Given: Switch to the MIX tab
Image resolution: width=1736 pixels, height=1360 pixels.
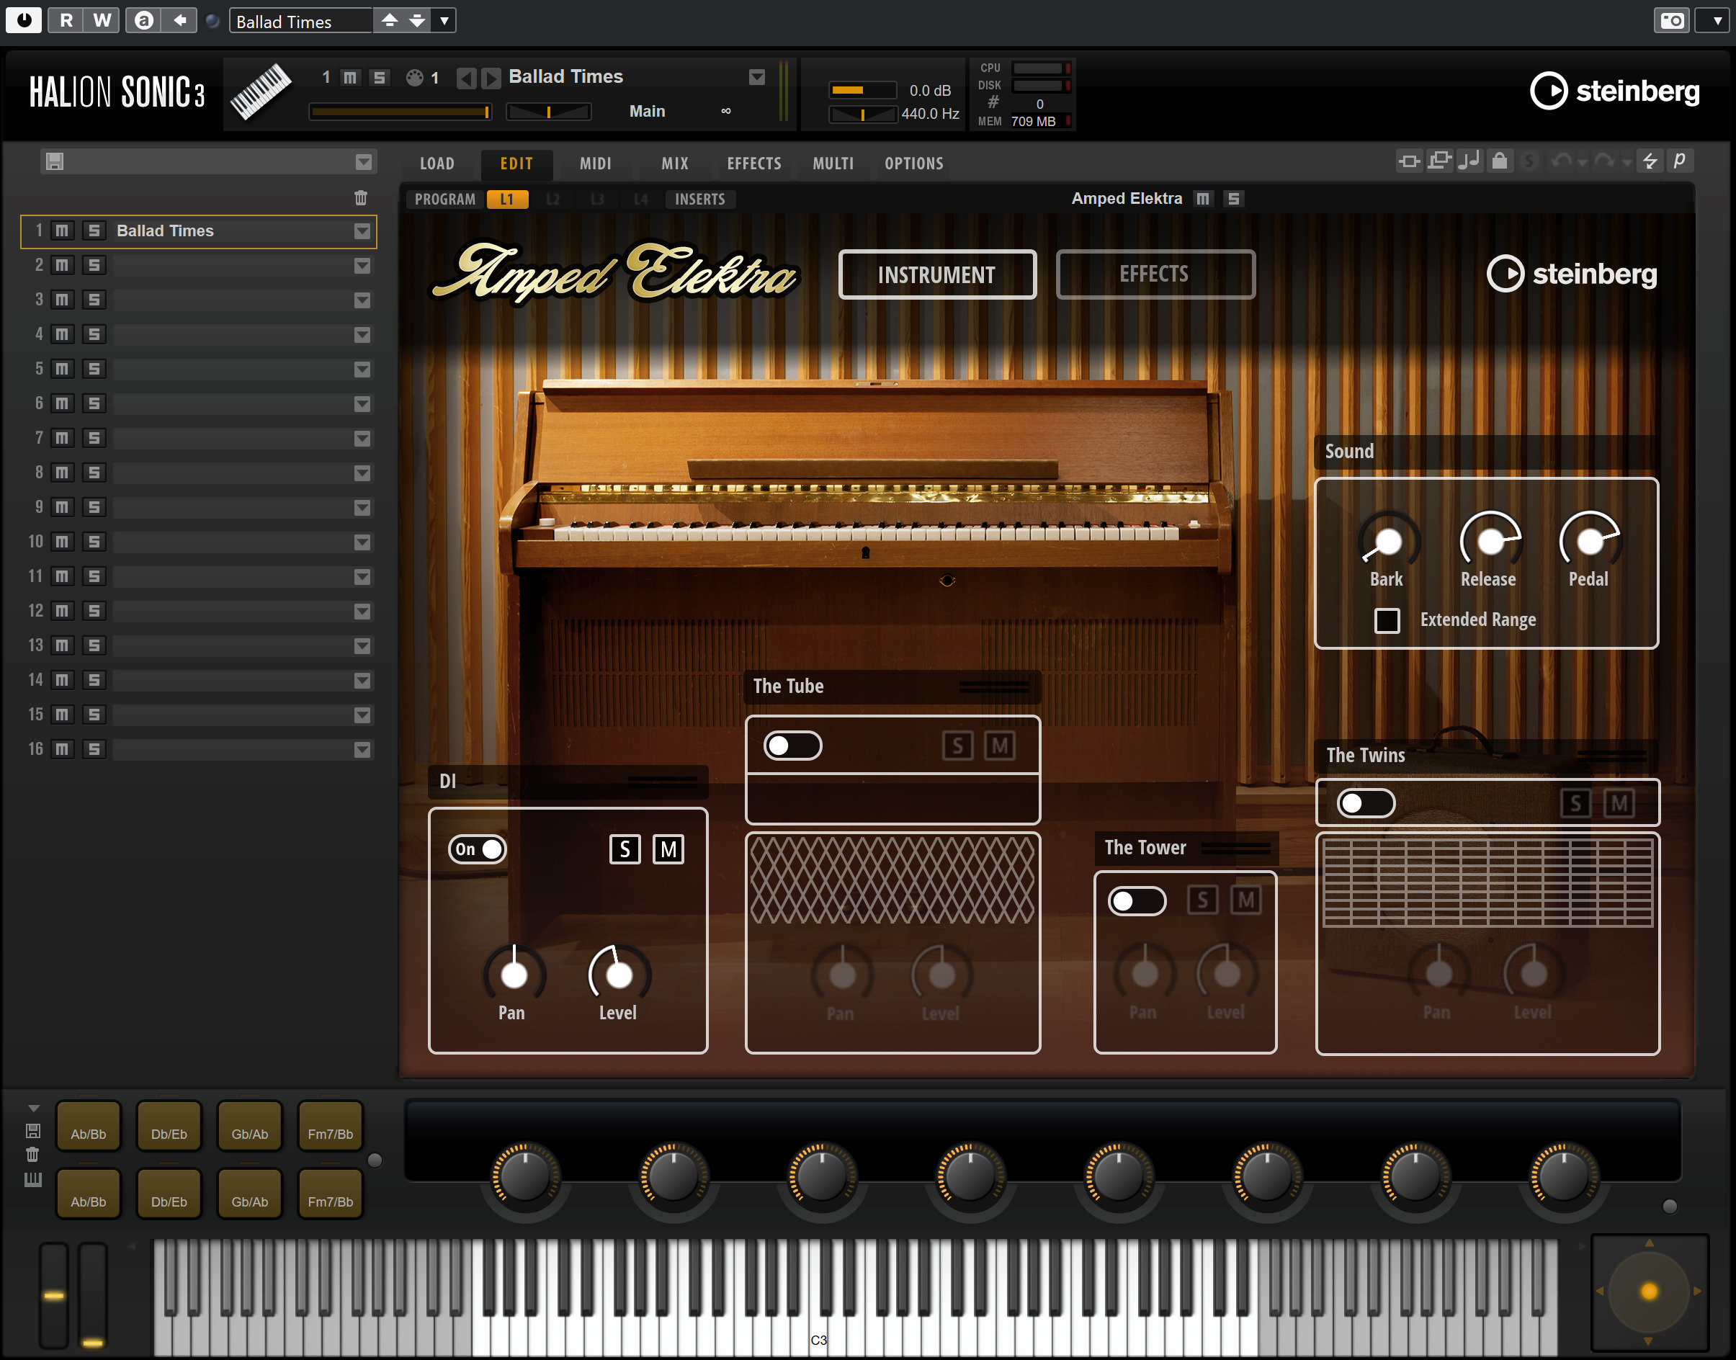Looking at the screenshot, I should click(x=674, y=164).
